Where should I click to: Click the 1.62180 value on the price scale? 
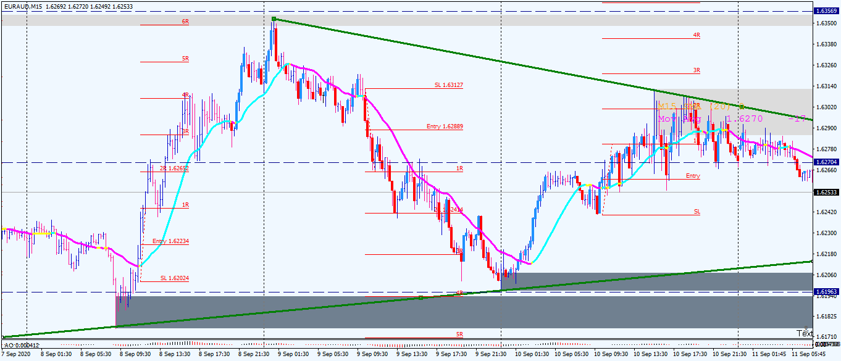[827, 254]
